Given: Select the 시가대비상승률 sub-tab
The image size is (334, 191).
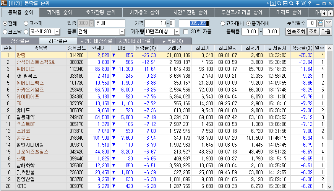Looking at the screenshot, I should point(96,41).
